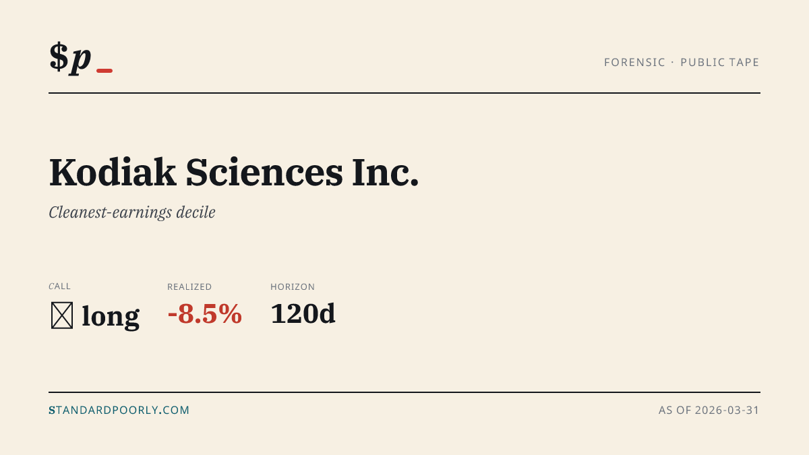Screen dimensions: 809x455
Task: Click the AS OF 2026-03-31 date
Action: (709, 410)
